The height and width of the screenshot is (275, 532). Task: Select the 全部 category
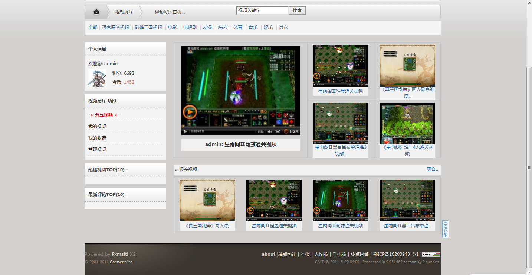(93, 27)
